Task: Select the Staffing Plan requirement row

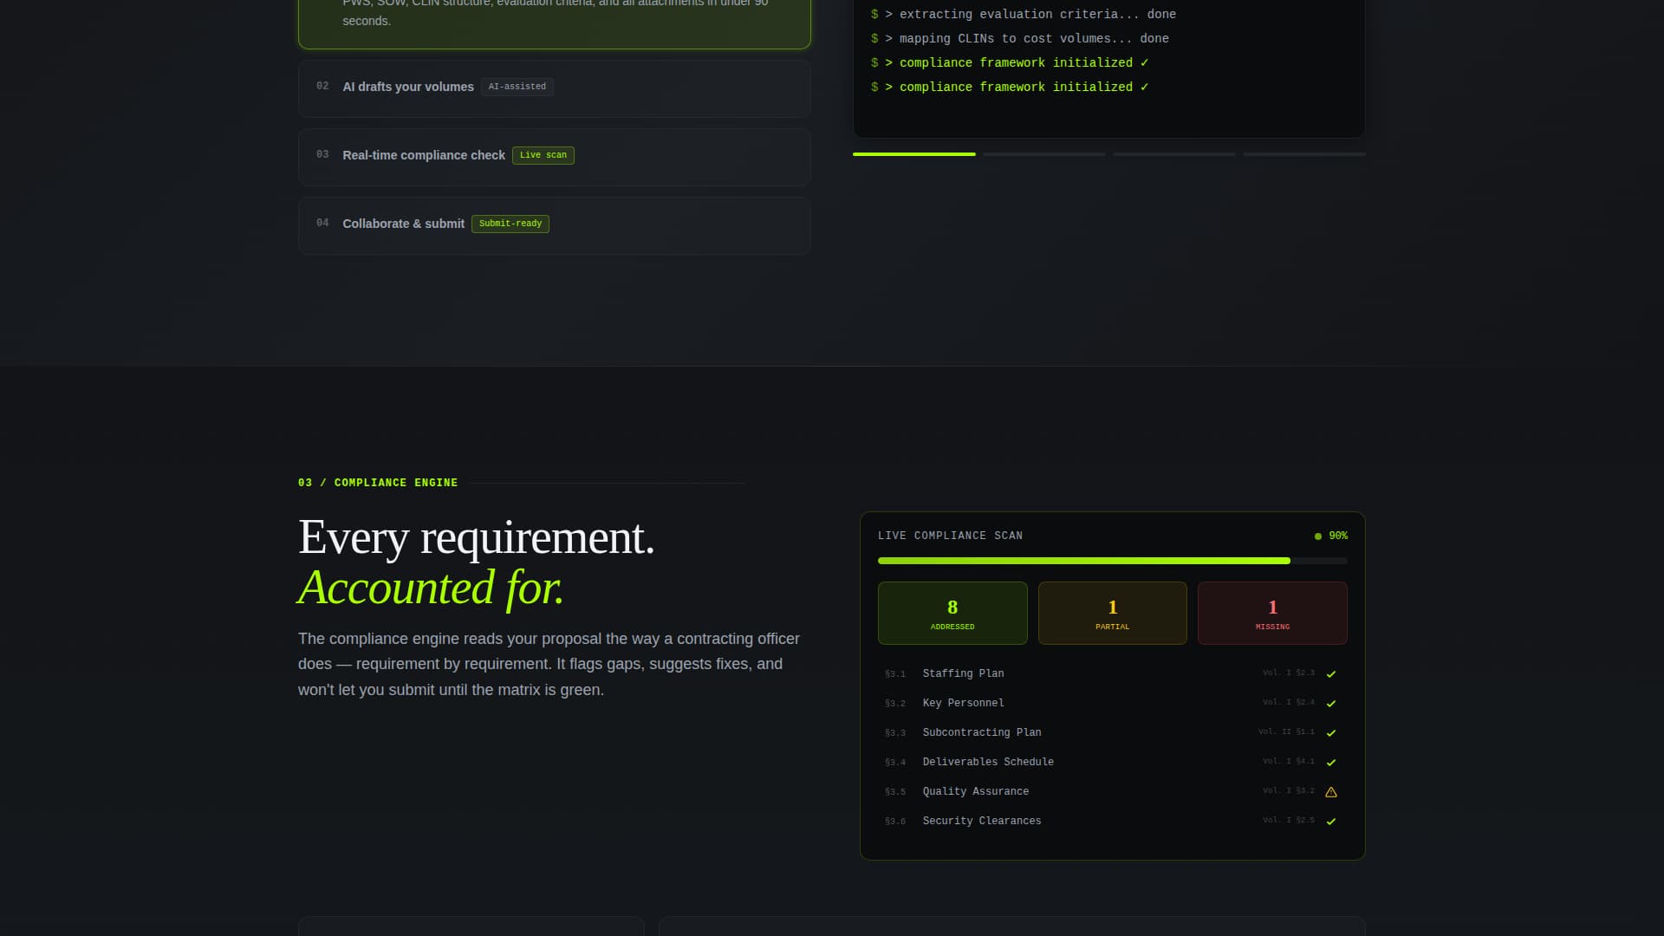Action: click(x=1112, y=673)
